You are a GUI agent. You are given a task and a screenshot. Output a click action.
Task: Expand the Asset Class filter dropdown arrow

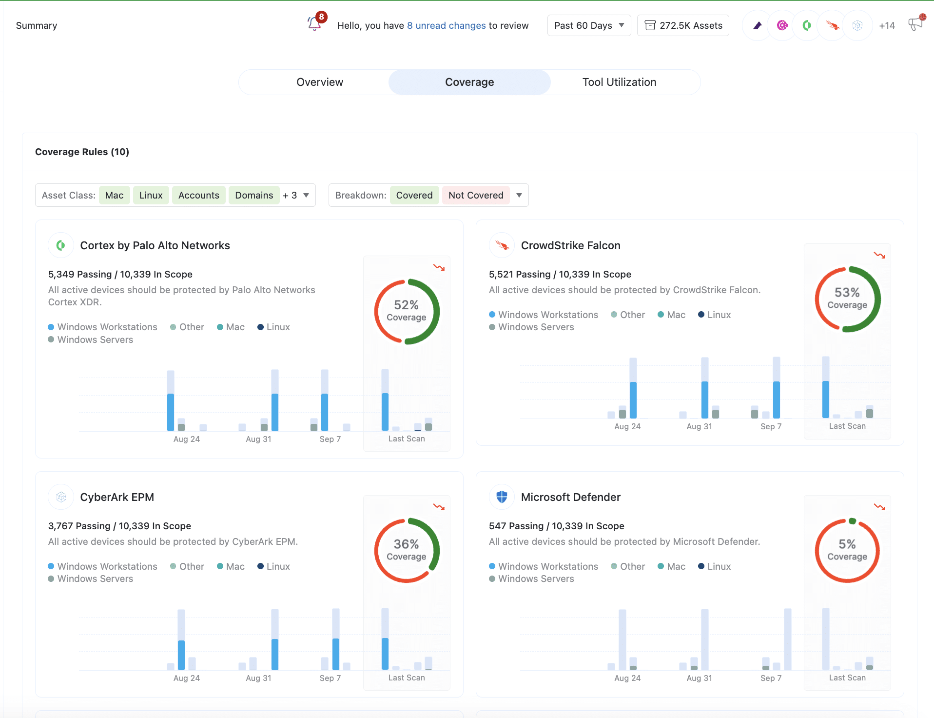306,195
